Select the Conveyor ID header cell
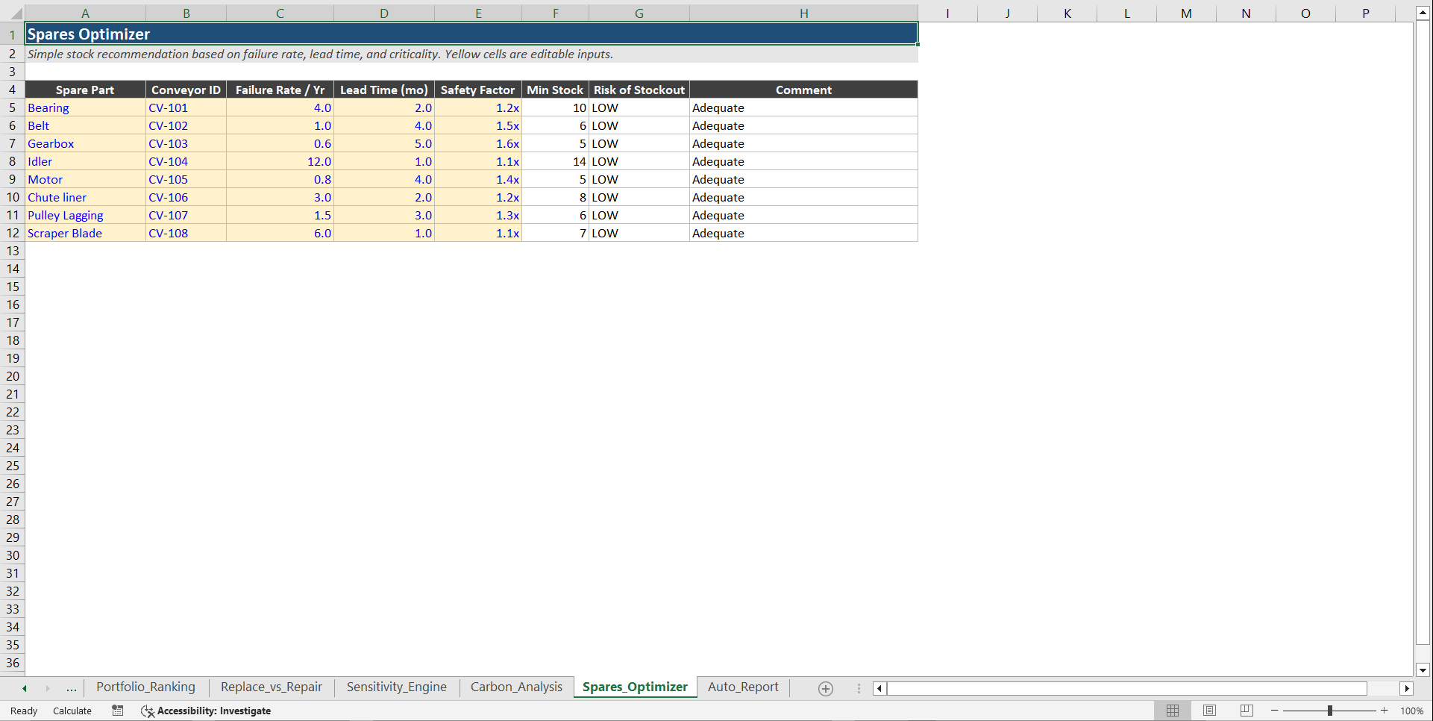 coord(186,90)
